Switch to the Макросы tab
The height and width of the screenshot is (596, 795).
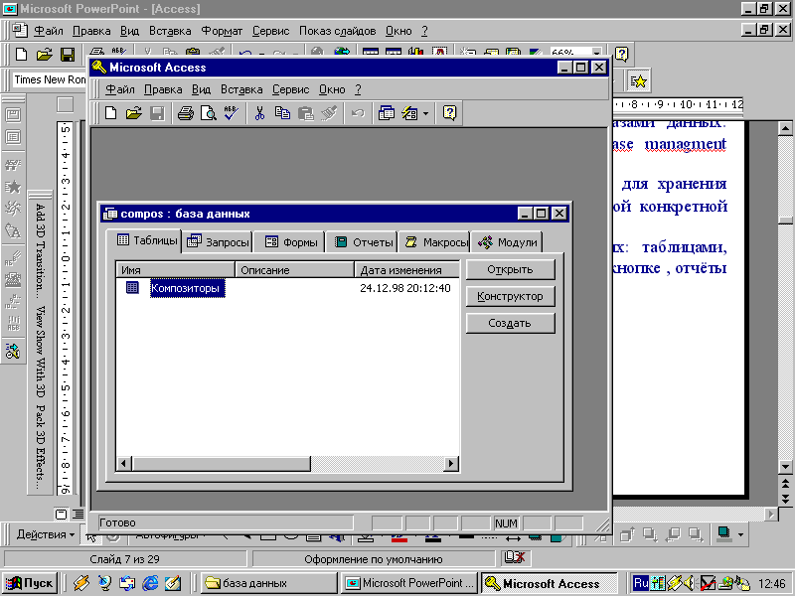coord(435,242)
